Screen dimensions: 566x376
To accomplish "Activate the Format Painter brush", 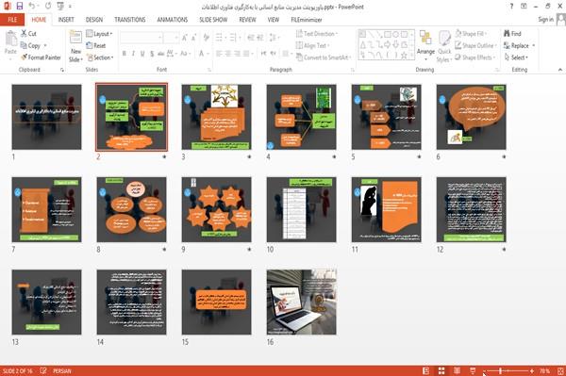I will 41,57.
